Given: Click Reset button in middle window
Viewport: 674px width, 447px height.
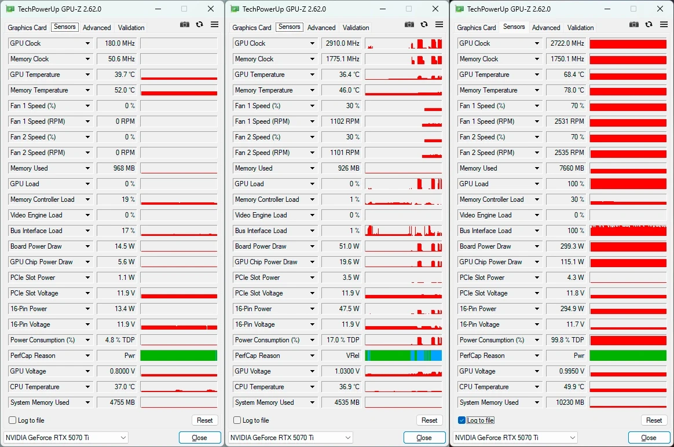Looking at the screenshot, I should coord(430,420).
